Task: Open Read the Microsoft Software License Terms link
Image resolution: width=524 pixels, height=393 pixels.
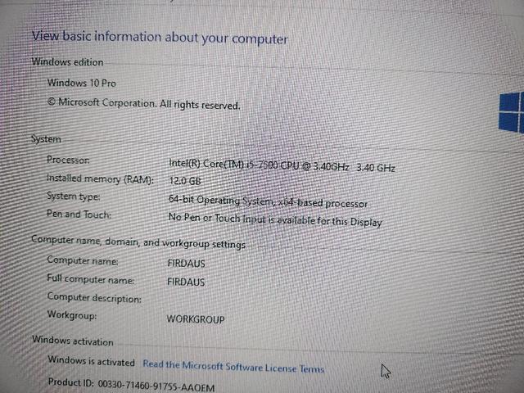Action: [x=233, y=367]
